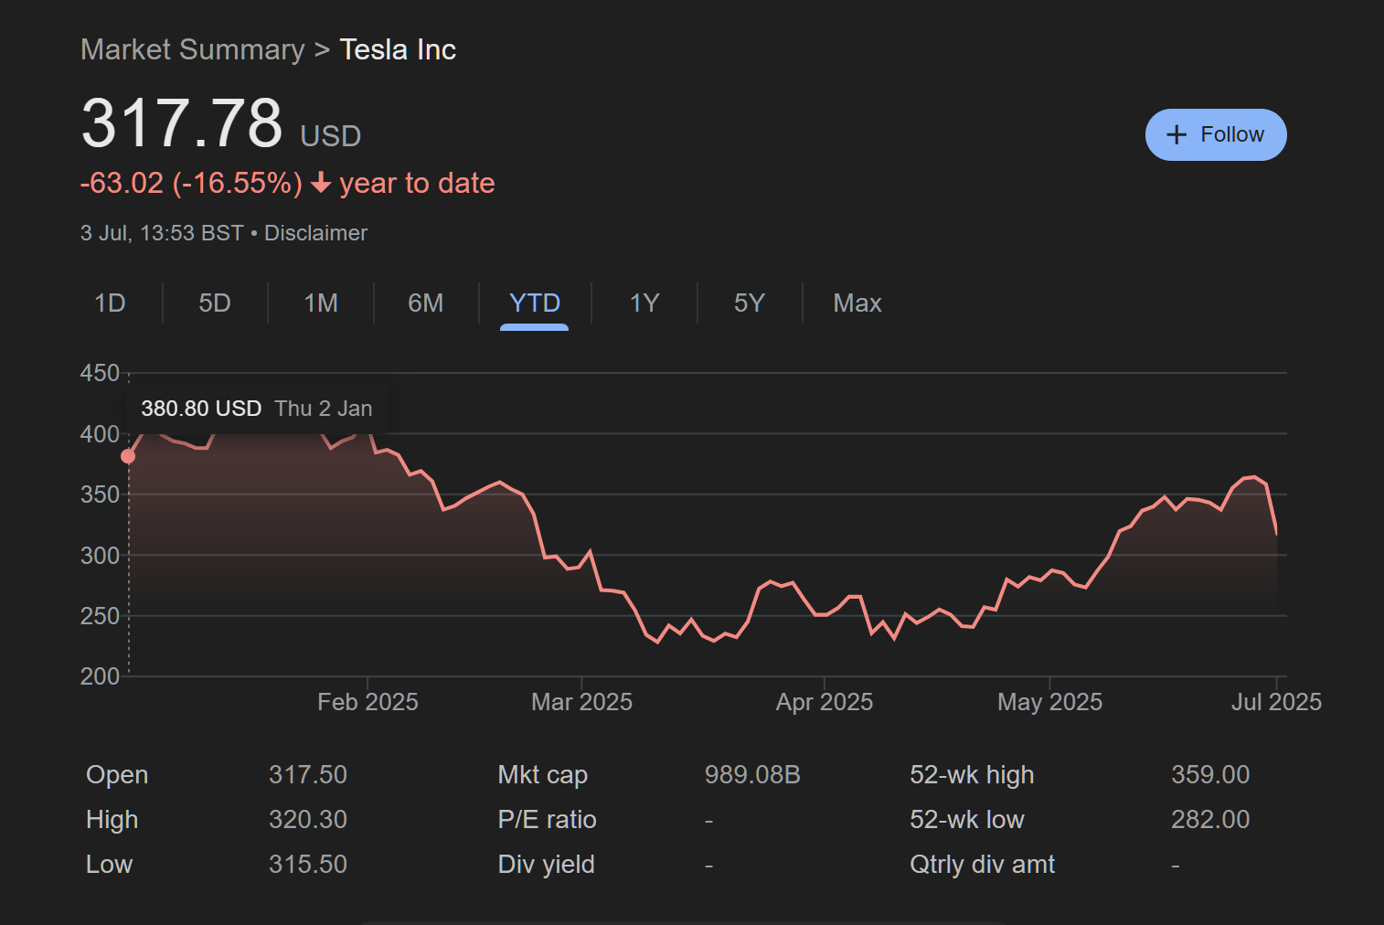Viewport: 1384px width, 925px height.
Task: Switch to the 5D range tab
Action: tap(215, 303)
